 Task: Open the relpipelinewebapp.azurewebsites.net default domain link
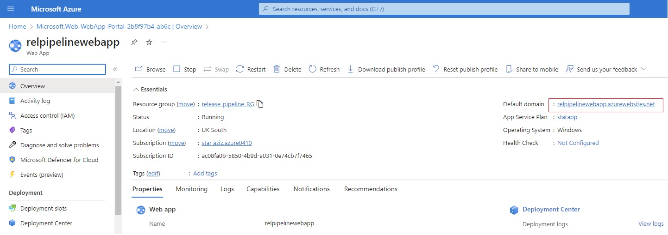point(606,104)
